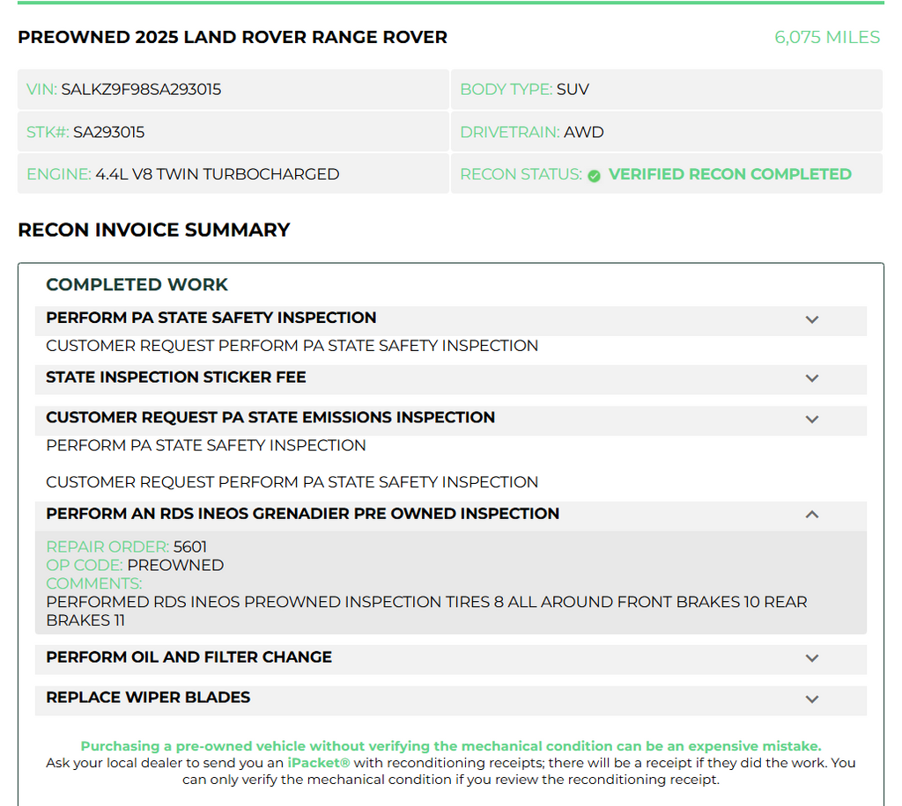Click the Perform PA State Safety Inspection row

(x=450, y=320)
